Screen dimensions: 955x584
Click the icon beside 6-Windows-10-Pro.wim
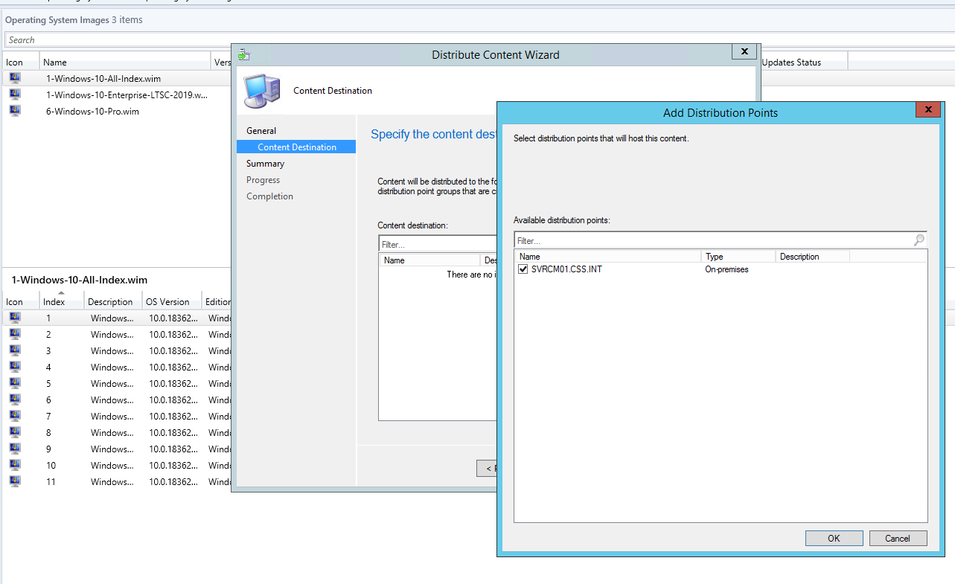click(x=15, y=111)
